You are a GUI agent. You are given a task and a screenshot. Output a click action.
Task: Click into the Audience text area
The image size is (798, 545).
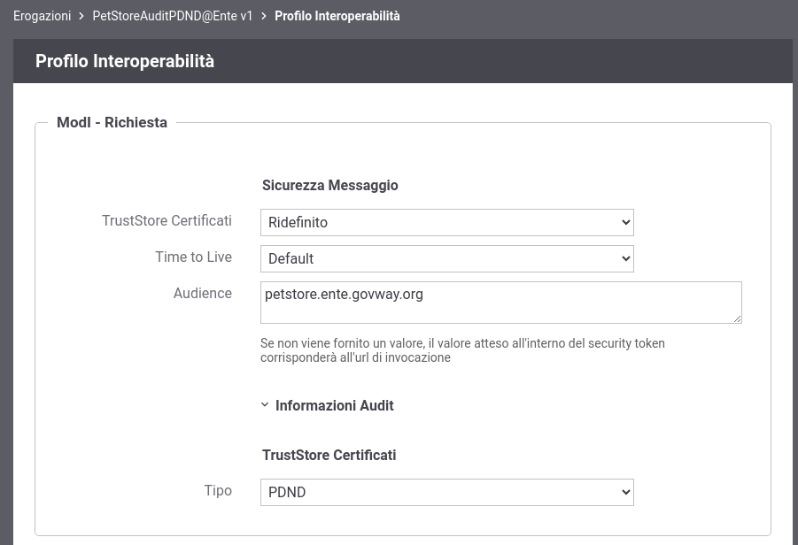tap(500, 303)
